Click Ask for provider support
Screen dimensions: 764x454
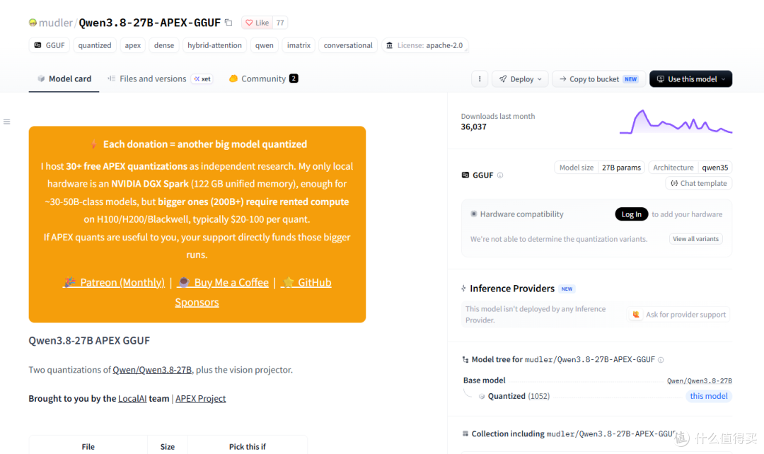pos(679,315)
